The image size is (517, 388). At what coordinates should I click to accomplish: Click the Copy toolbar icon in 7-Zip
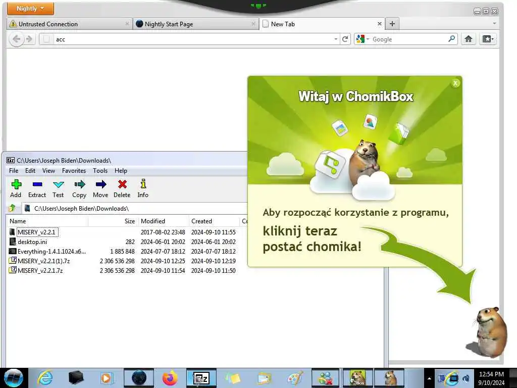[x=79, y=188]
